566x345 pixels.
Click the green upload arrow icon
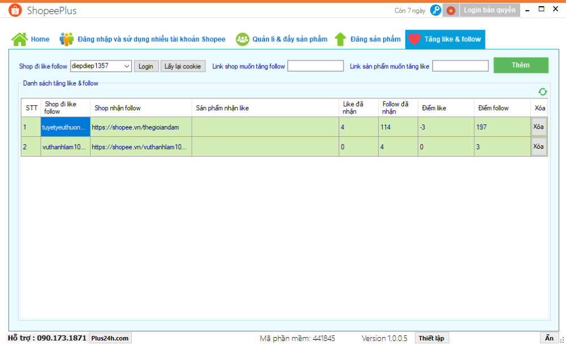340,39
